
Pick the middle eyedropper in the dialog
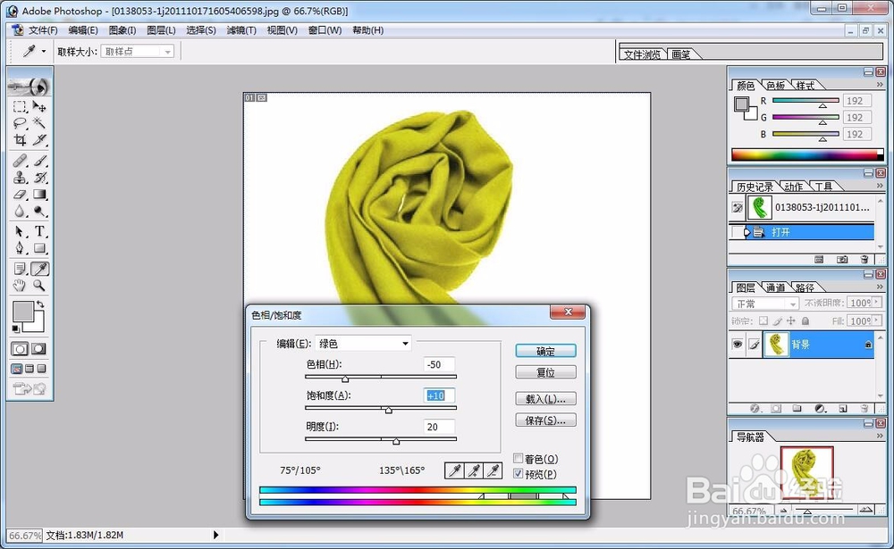(475, 470)
